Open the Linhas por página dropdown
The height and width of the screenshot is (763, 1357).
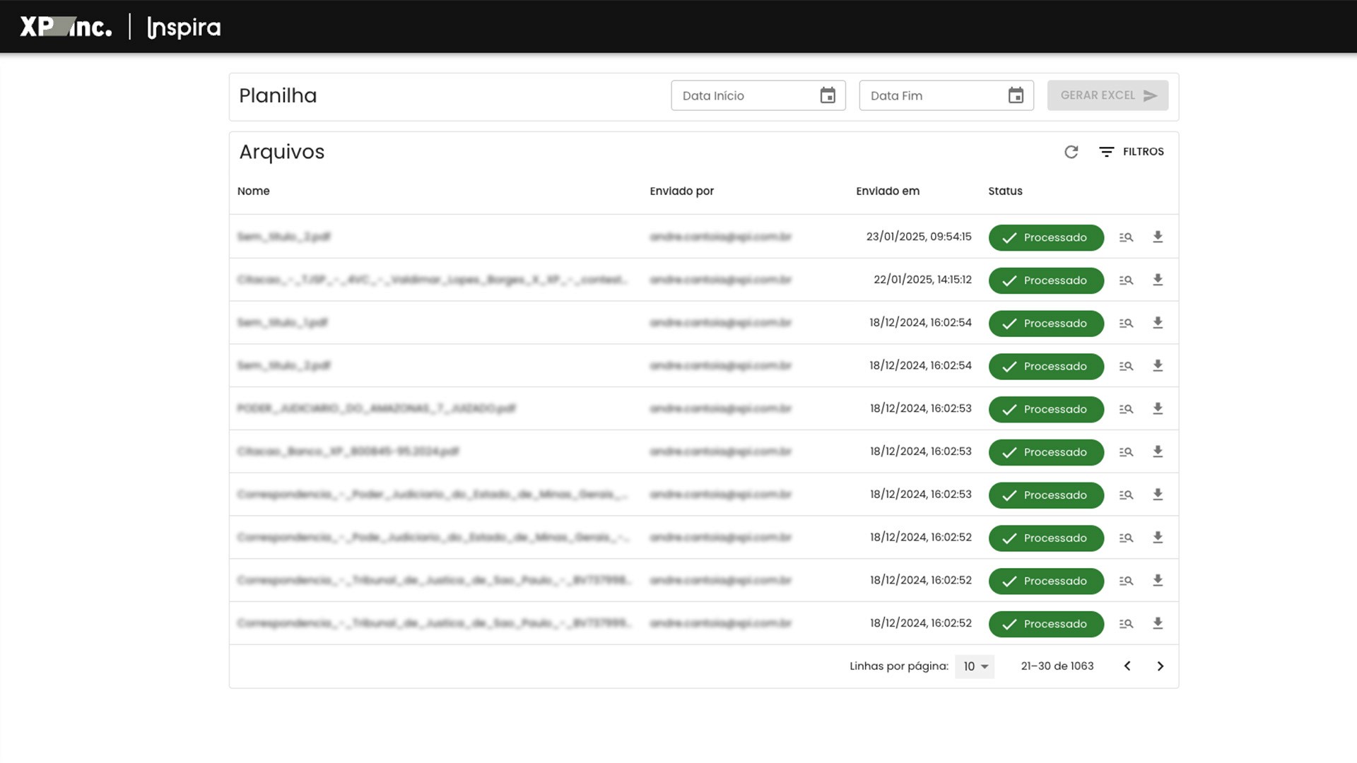coord(975,666)
